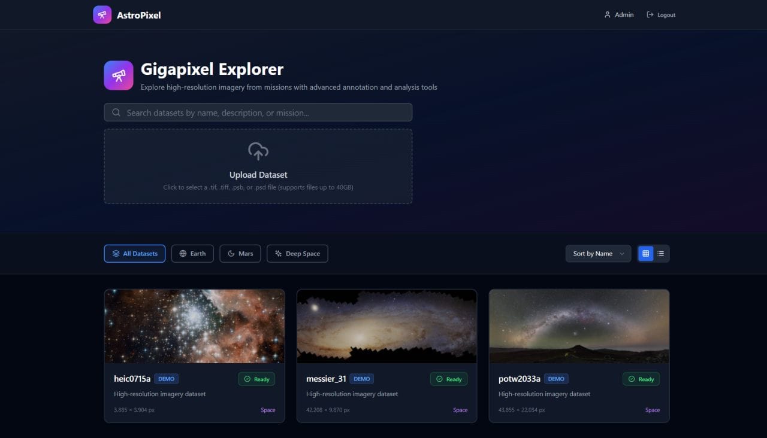The height and width of the screenshot is (438, 767).
Task: Click the Logout link
Action: tap(661, 15)
